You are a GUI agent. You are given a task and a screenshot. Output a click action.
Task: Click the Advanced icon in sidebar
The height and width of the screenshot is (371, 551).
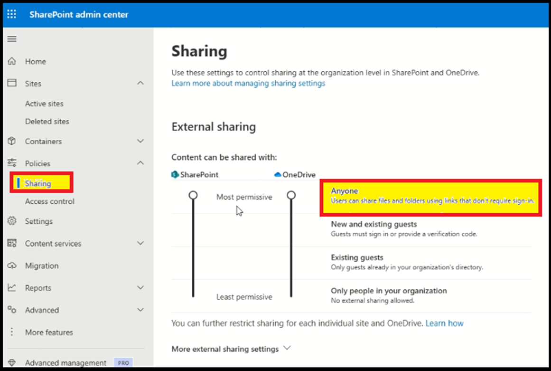coord(12,310)
